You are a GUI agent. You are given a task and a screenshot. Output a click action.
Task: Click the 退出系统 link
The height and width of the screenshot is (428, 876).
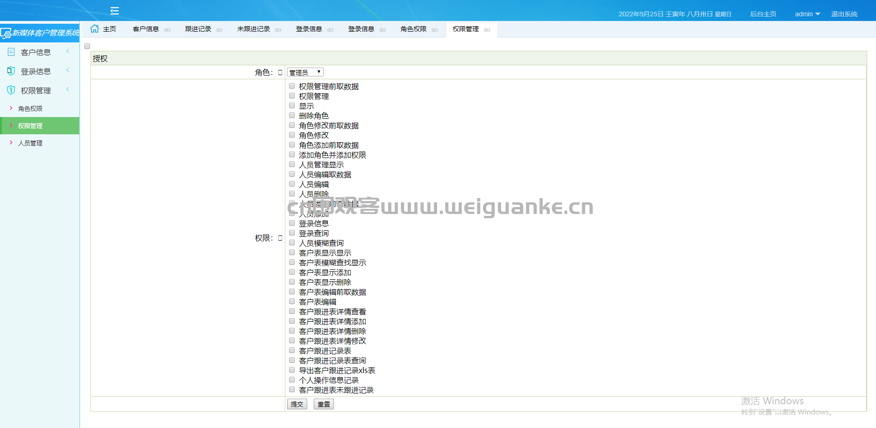(844, 14)
